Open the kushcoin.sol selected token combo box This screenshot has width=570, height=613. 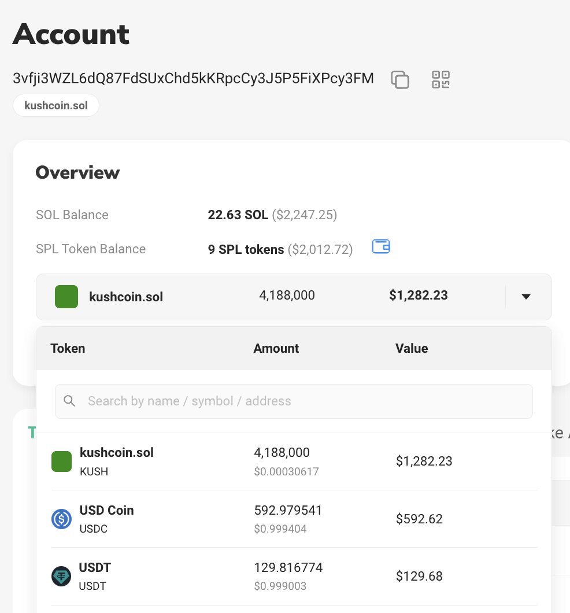(x=294, y=297)
